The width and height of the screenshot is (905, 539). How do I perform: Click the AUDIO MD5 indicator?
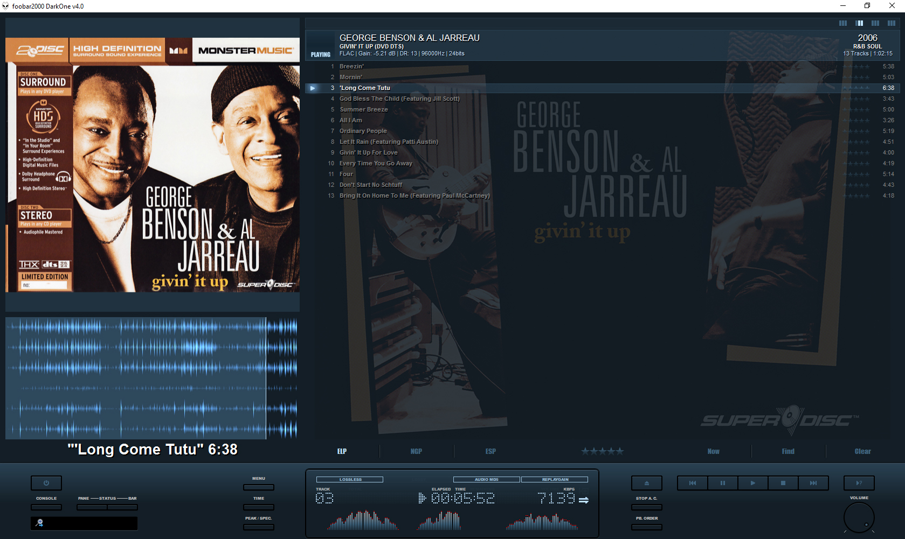tap(486, 479)
